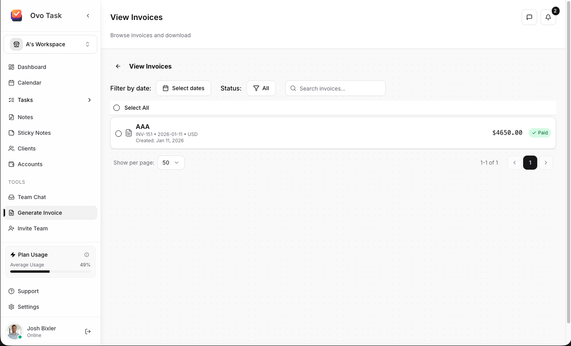The height and width of the screenshot is (346, 571).
Task: Click the back arrow beside View Invoices
Action: (x=118, y=66)
